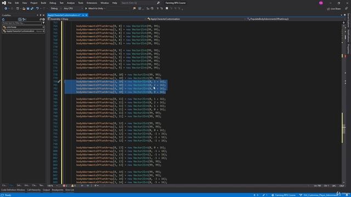
Task: Open the View menu
Action: 24,3
